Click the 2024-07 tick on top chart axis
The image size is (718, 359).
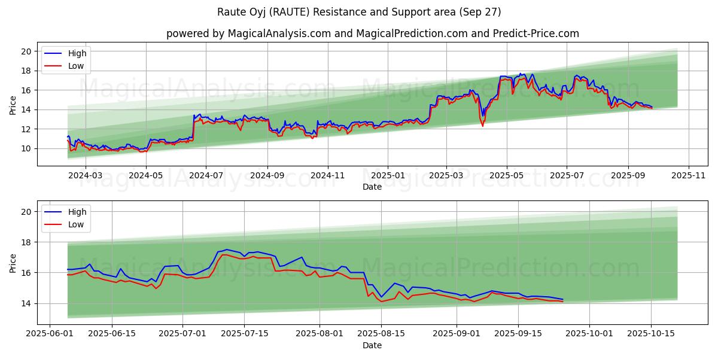pyautogui.click(x=206, y=176)
